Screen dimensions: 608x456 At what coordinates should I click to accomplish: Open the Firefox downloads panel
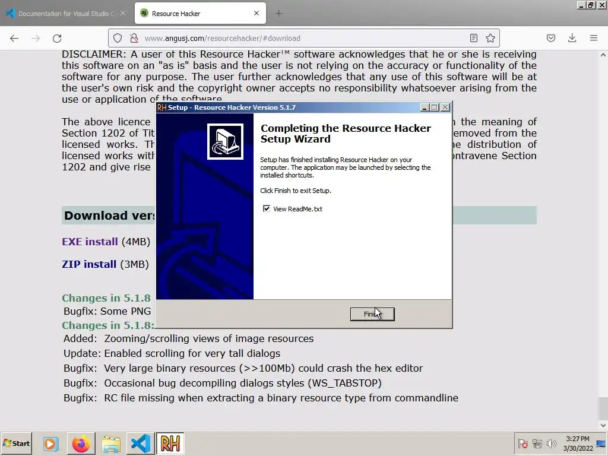(572, 38)
